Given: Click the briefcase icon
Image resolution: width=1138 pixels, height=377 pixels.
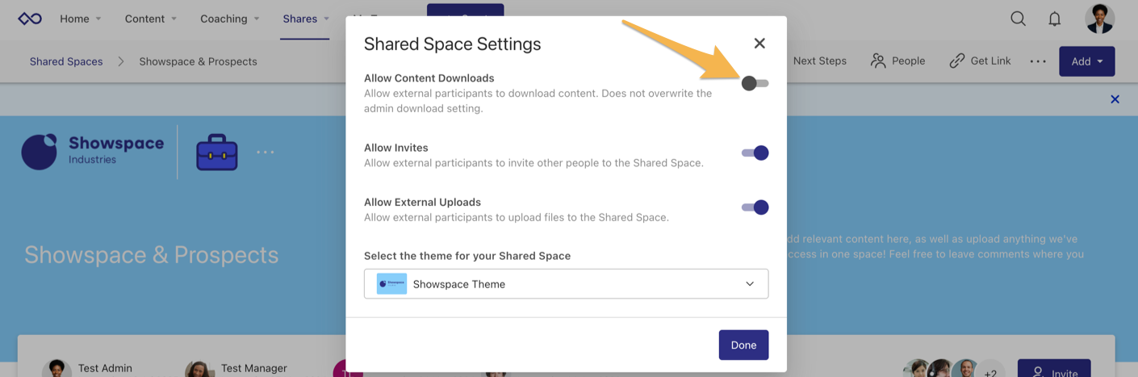Looking at the screenshot, I should click(x=217, y=152).
